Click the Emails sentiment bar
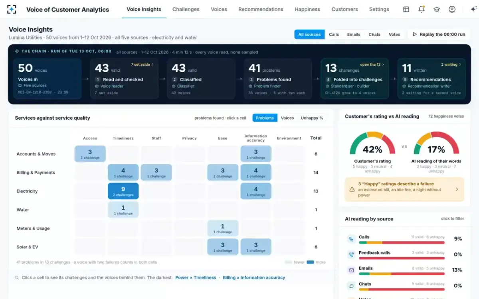The height and width of the screenshot is (299, 479). tap(402, 274)
